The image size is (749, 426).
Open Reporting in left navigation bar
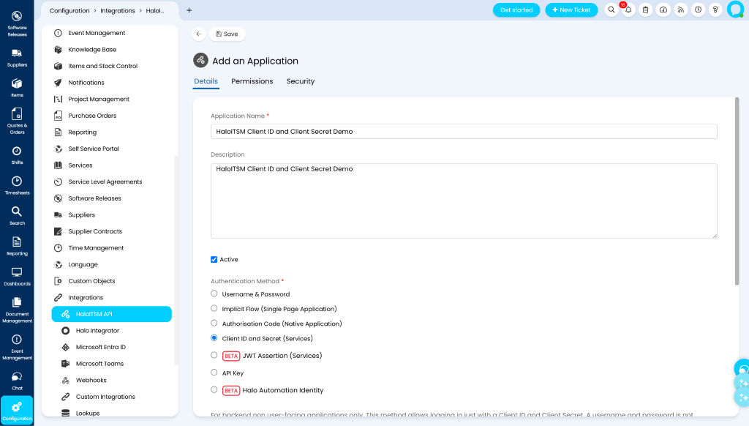17,246
